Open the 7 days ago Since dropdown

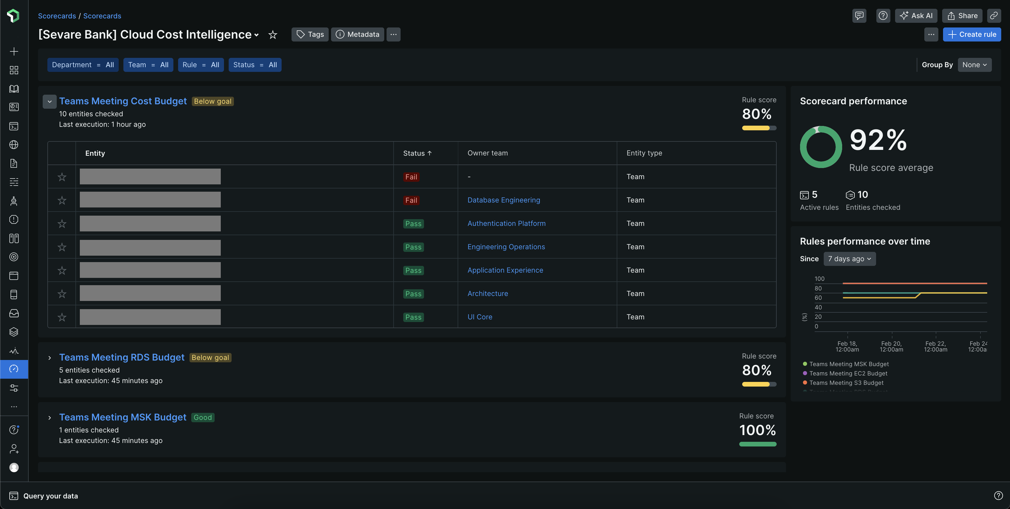pyautogui.click(x=849, y=259)
